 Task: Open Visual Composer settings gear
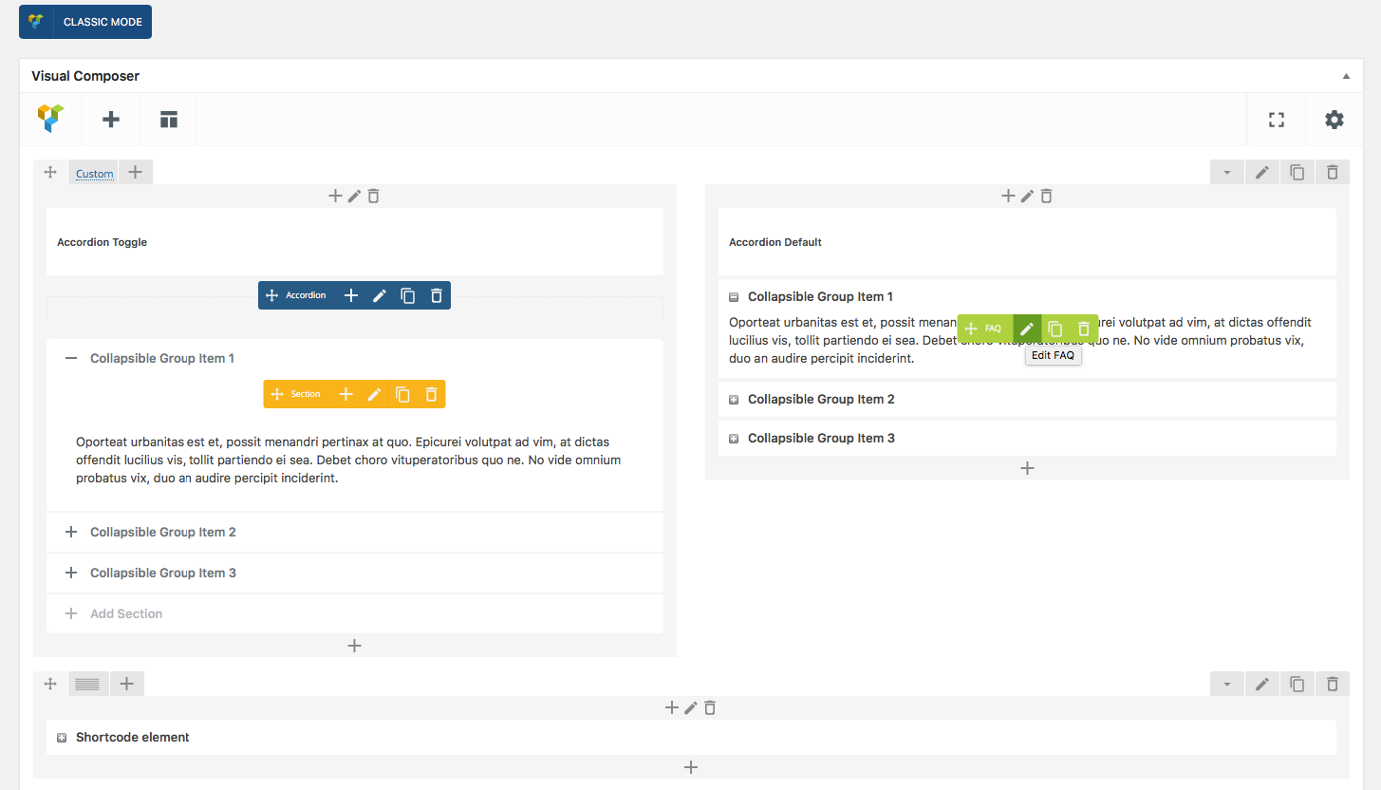pos(1334,120)
